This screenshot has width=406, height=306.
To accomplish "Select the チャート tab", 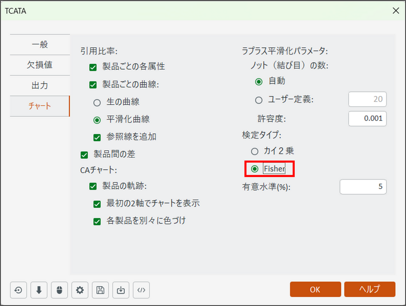I will 40,106.
